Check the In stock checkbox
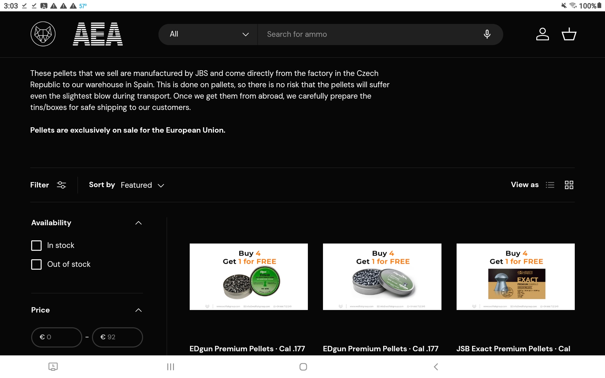The width and height of the screenshot is (605, 378). [36, 245]
